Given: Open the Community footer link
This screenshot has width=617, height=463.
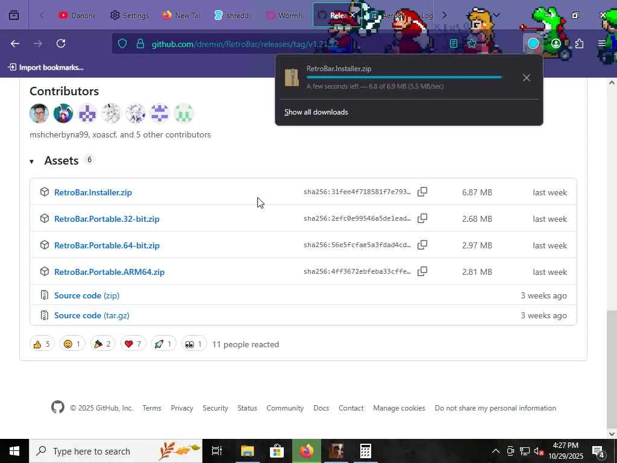Looking at the screenshot, I should coord(285,408).
